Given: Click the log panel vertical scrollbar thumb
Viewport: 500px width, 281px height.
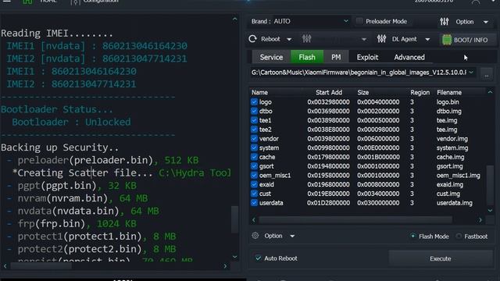Looking at the screenshot, I should pos(234,219).
